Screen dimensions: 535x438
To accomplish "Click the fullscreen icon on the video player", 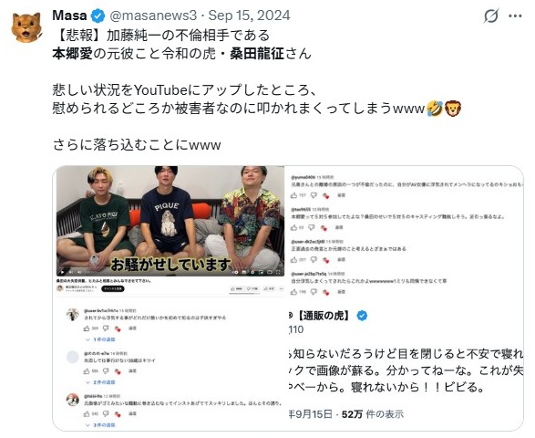I will 278,272.
